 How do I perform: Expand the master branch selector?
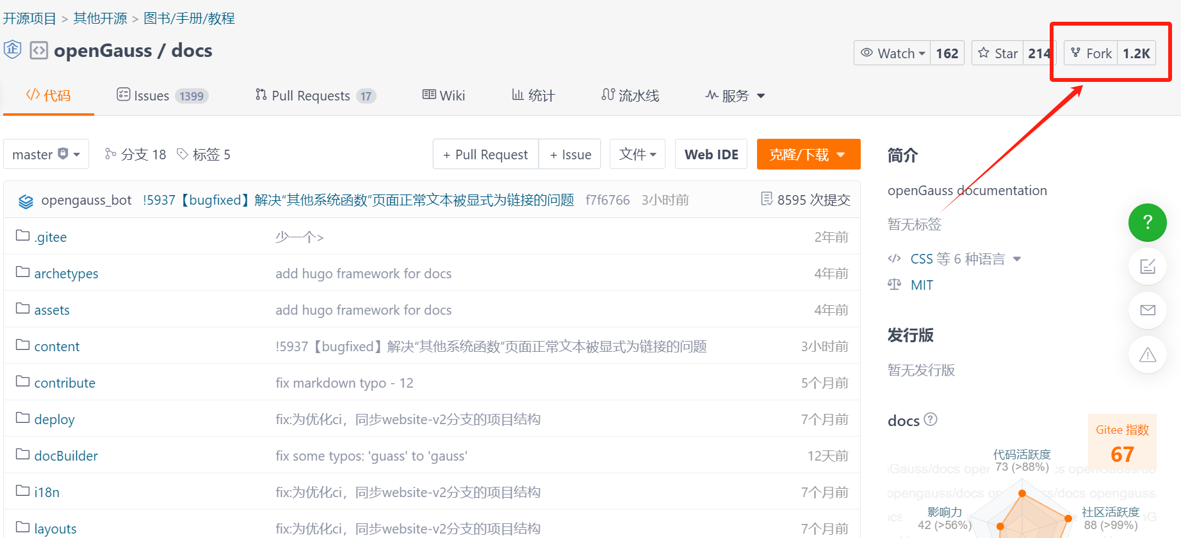pyautogui.click(x=45, y=155)
